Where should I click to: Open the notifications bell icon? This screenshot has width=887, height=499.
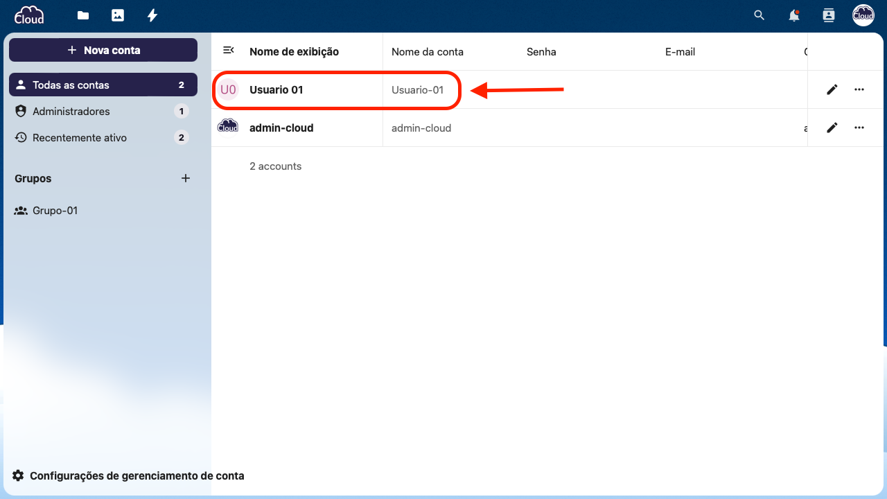[x=794, y=15]
